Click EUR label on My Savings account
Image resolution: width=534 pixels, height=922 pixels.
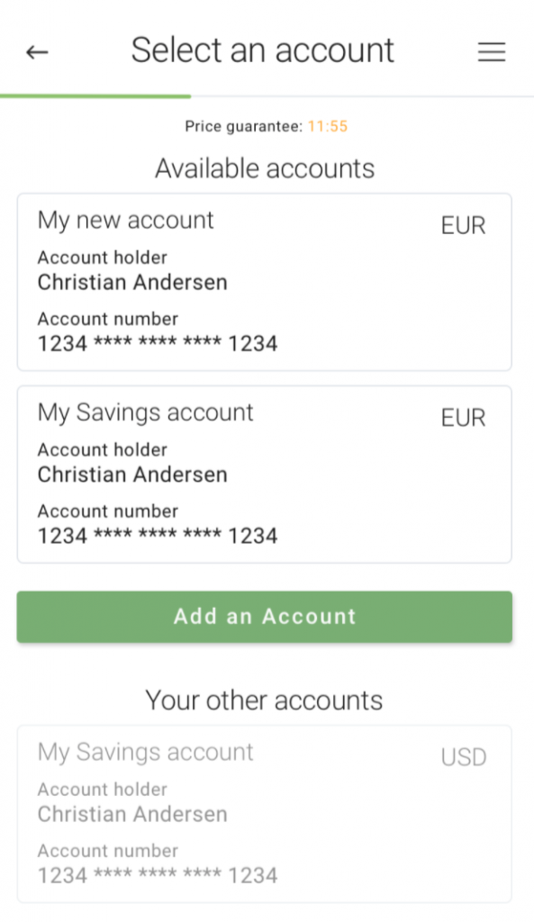click(x=464, y=418)
